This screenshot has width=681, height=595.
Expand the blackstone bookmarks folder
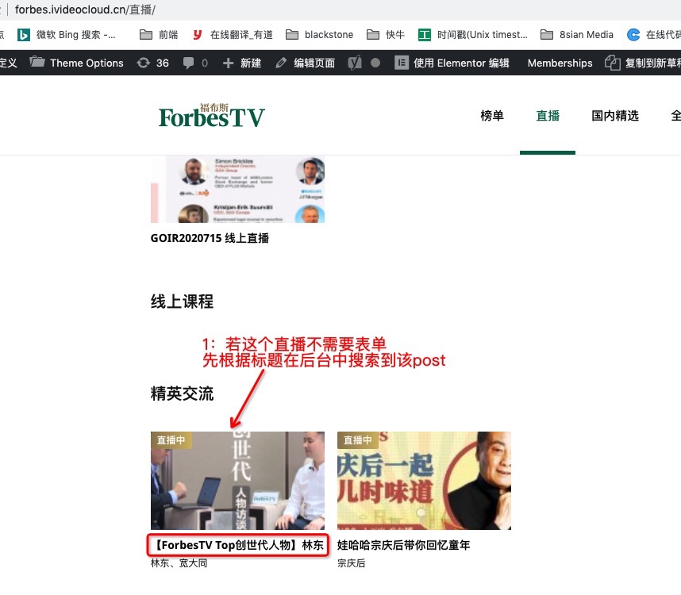(x=319, y=35)
